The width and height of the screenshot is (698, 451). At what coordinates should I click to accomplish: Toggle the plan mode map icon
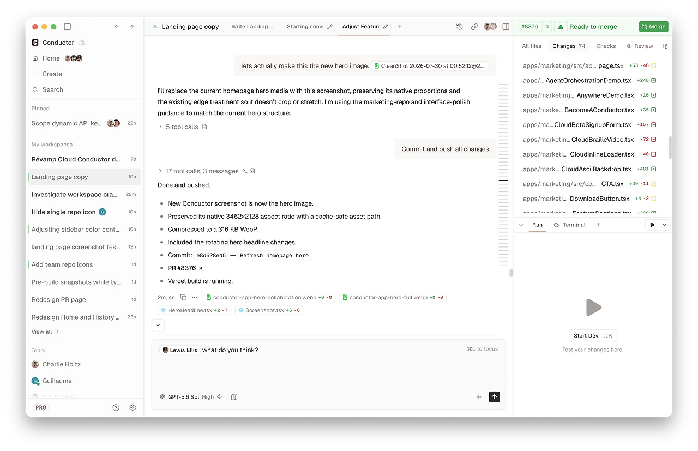click(234, 397)
